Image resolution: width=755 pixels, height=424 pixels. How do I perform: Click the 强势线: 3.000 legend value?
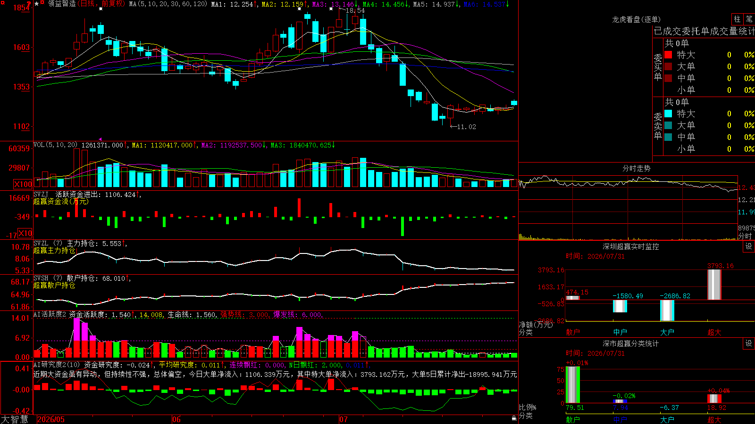tap(244, 315)
